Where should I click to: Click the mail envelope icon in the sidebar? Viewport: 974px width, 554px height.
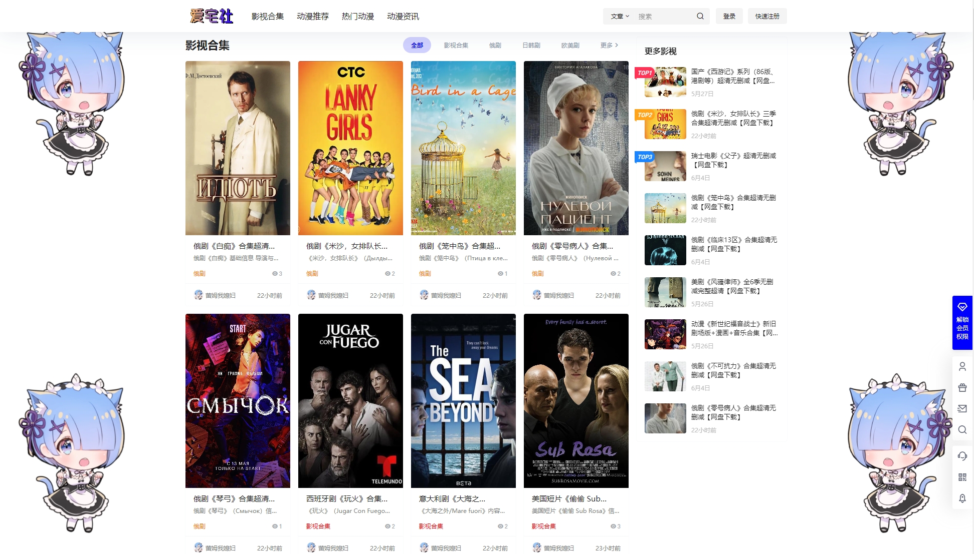pos(962,408)
